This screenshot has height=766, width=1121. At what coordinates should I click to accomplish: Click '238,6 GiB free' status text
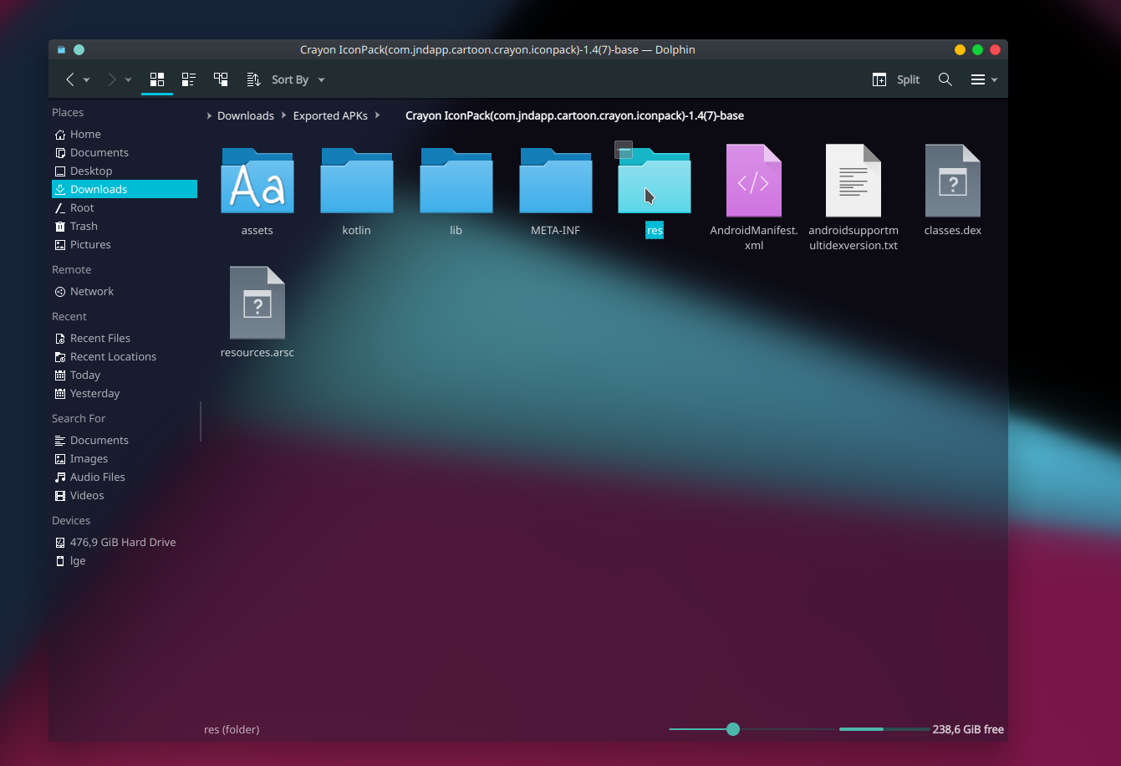[x=968, y=729]
